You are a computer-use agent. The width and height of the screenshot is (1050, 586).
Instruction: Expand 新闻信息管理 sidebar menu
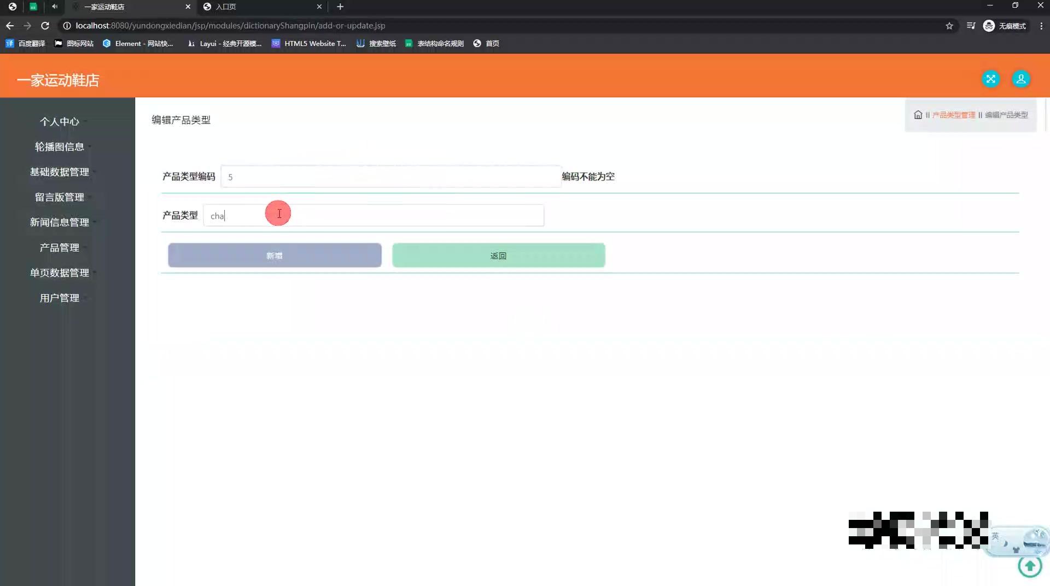click(x=60, y=222)
